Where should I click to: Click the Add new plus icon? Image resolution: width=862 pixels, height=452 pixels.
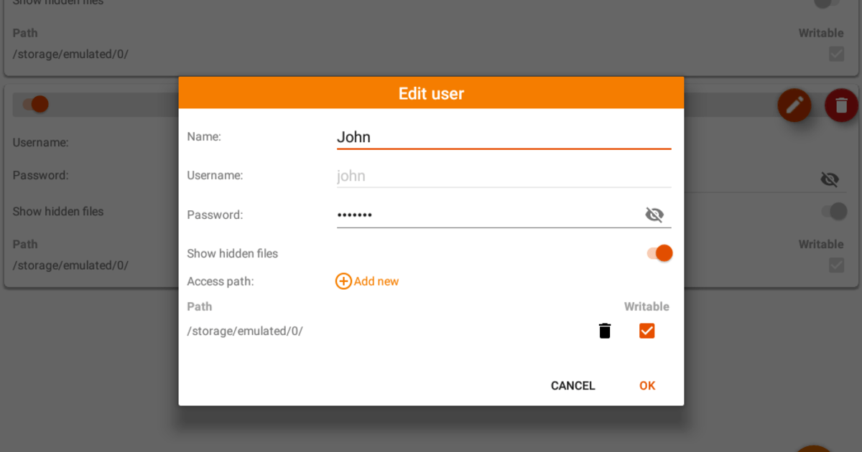[343, 281]
